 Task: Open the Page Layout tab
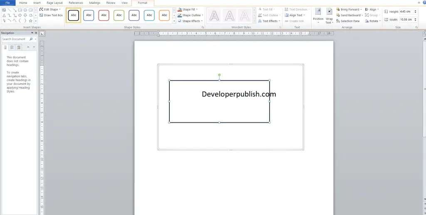54,3
